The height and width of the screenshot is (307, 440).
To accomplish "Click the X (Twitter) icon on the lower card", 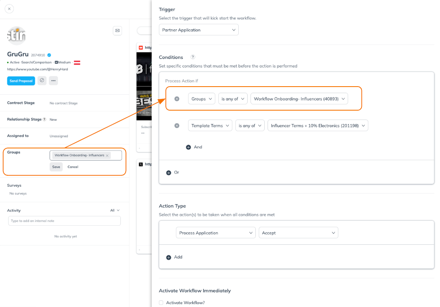I will 141,164.
